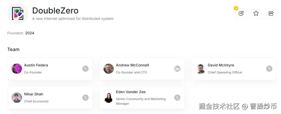Click the DoubleZero title heading
Viewport: 281px width, 114px height.
pyautogui.click(x=55, y=11)
